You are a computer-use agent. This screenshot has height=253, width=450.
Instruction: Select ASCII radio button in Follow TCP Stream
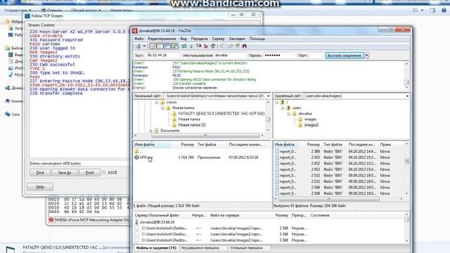point(104,173)
